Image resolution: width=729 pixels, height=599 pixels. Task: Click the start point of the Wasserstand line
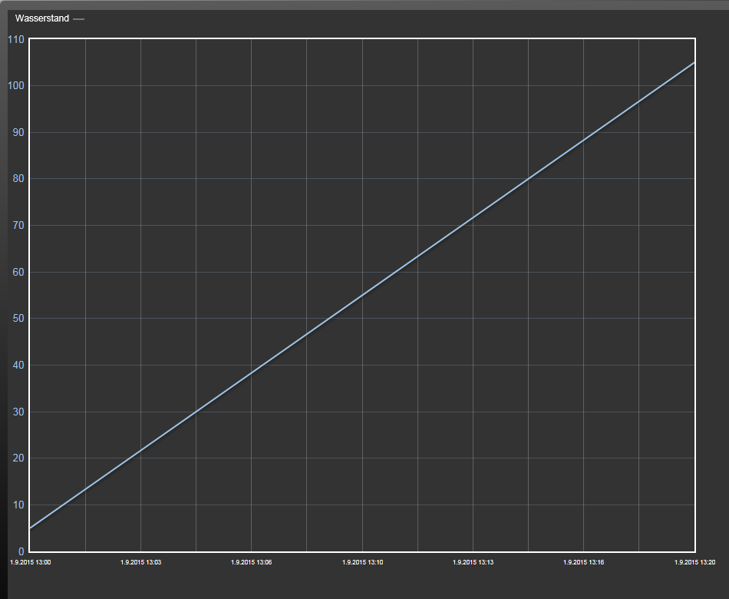point(30,528)
